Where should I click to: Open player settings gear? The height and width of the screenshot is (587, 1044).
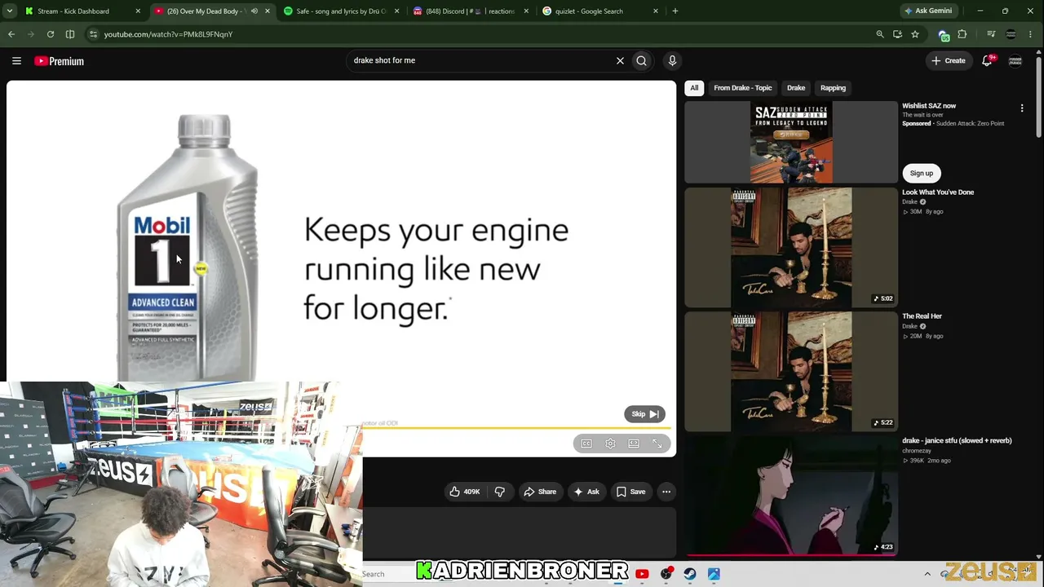click(x=610, y=444)
